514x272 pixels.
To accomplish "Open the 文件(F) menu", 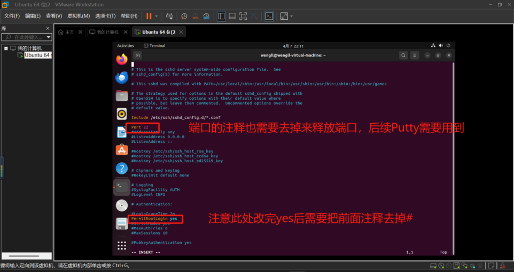I will [12, 16].
